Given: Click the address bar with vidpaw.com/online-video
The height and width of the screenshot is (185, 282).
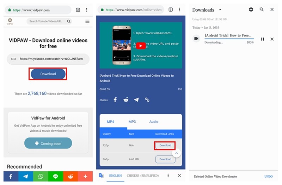Looking at the screenshot, I should click(x=131, y=10).
